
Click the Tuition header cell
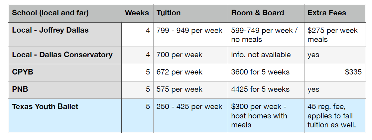click(169, 13)
